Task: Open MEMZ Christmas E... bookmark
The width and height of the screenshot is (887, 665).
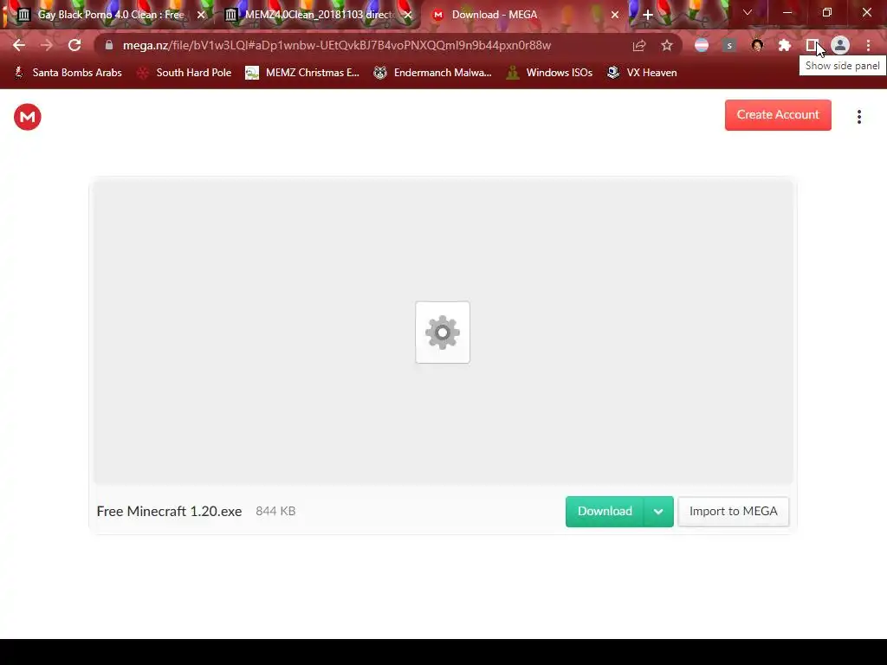Action: pyautogui.click(x=302, y=73)
